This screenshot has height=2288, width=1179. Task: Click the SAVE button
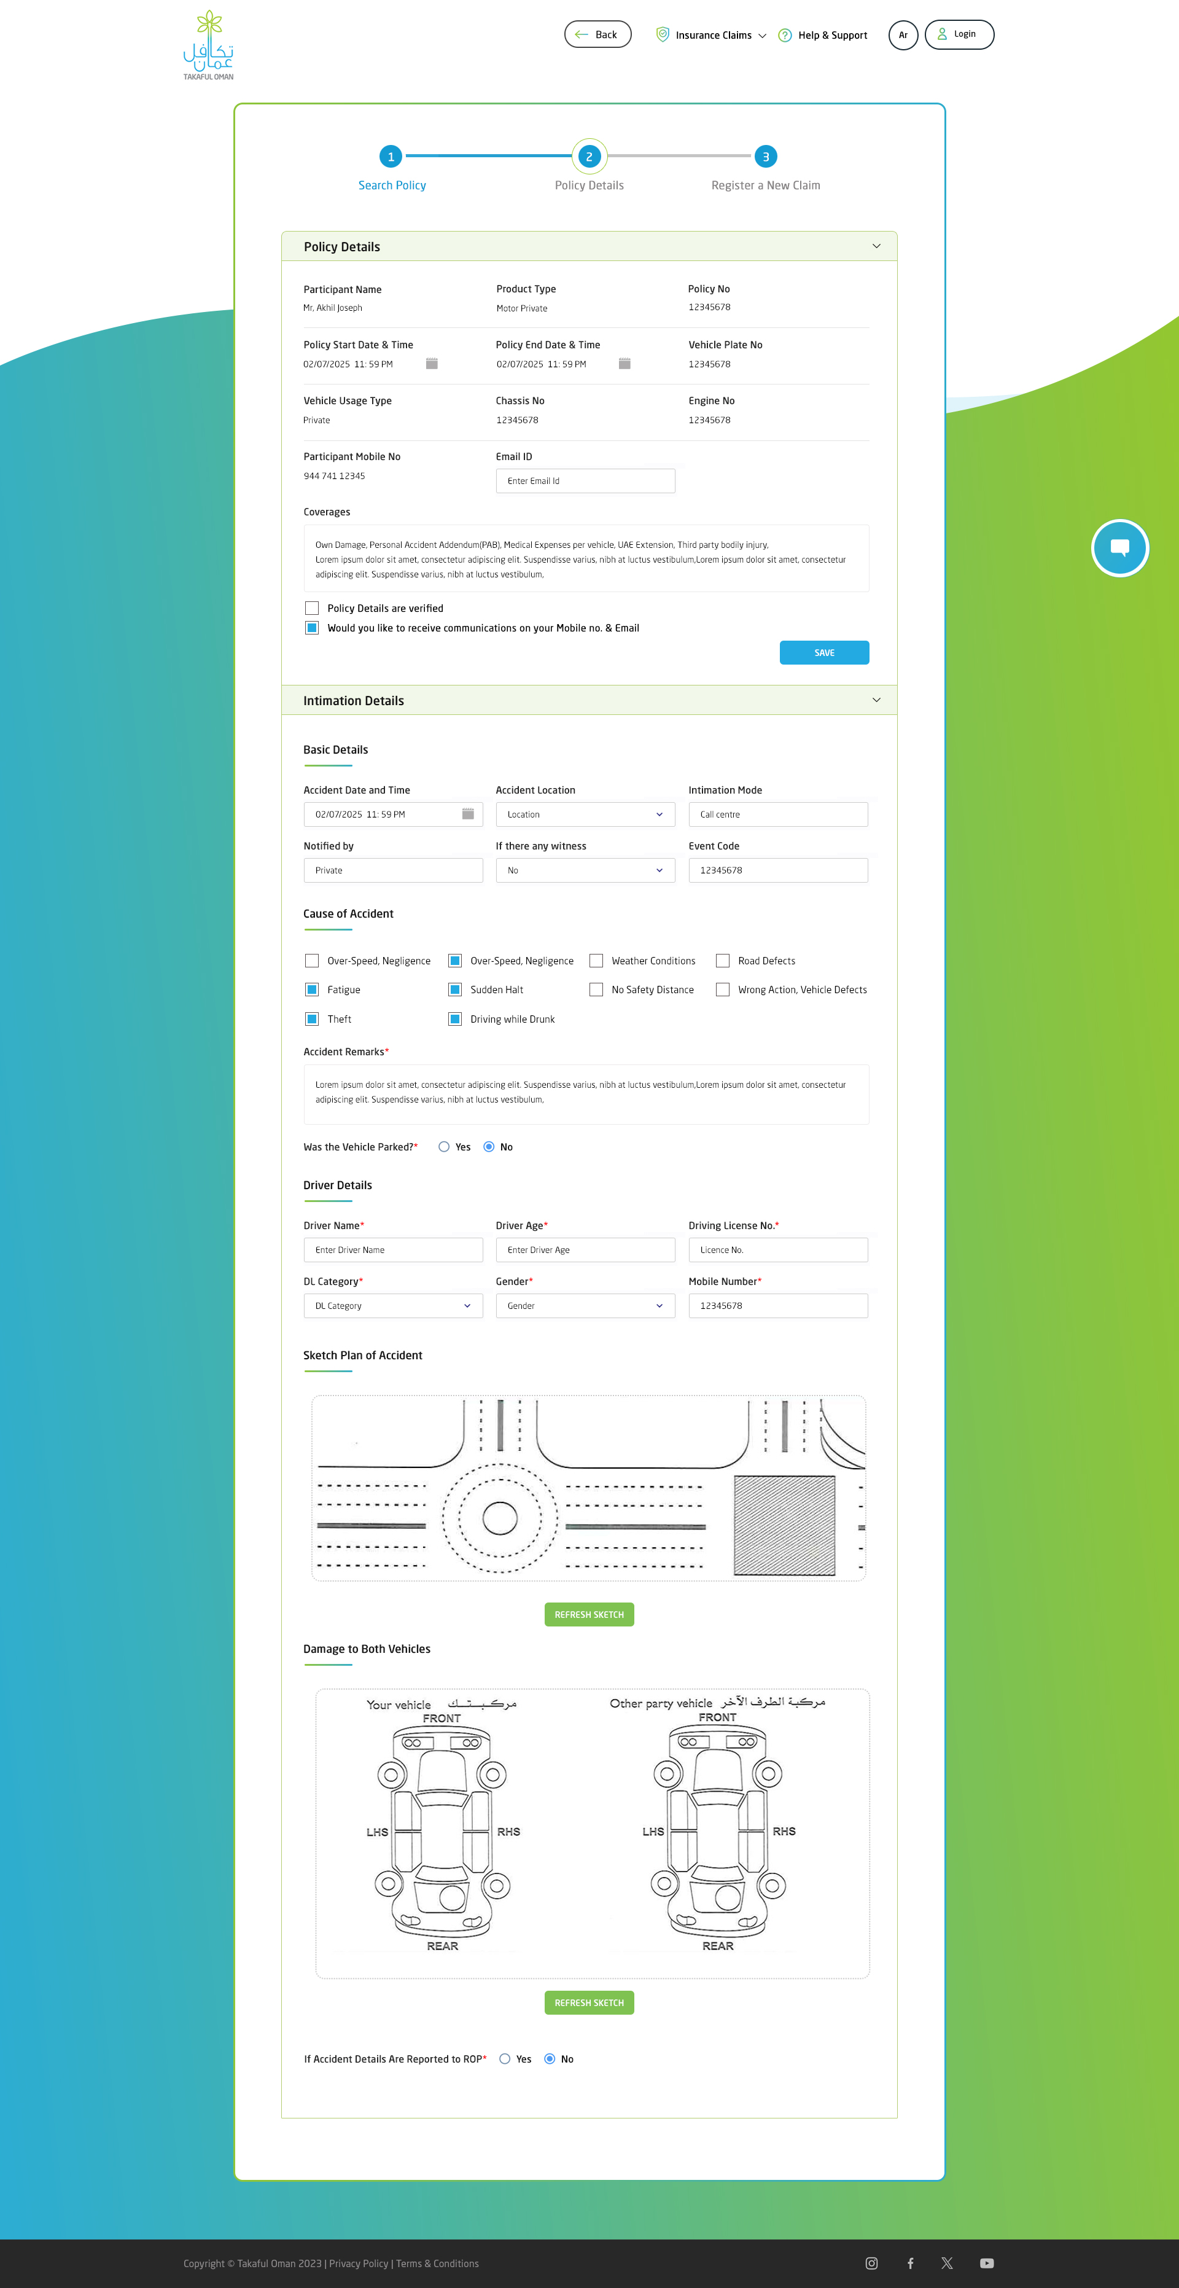pyautogui.click(x=824, y=653)
